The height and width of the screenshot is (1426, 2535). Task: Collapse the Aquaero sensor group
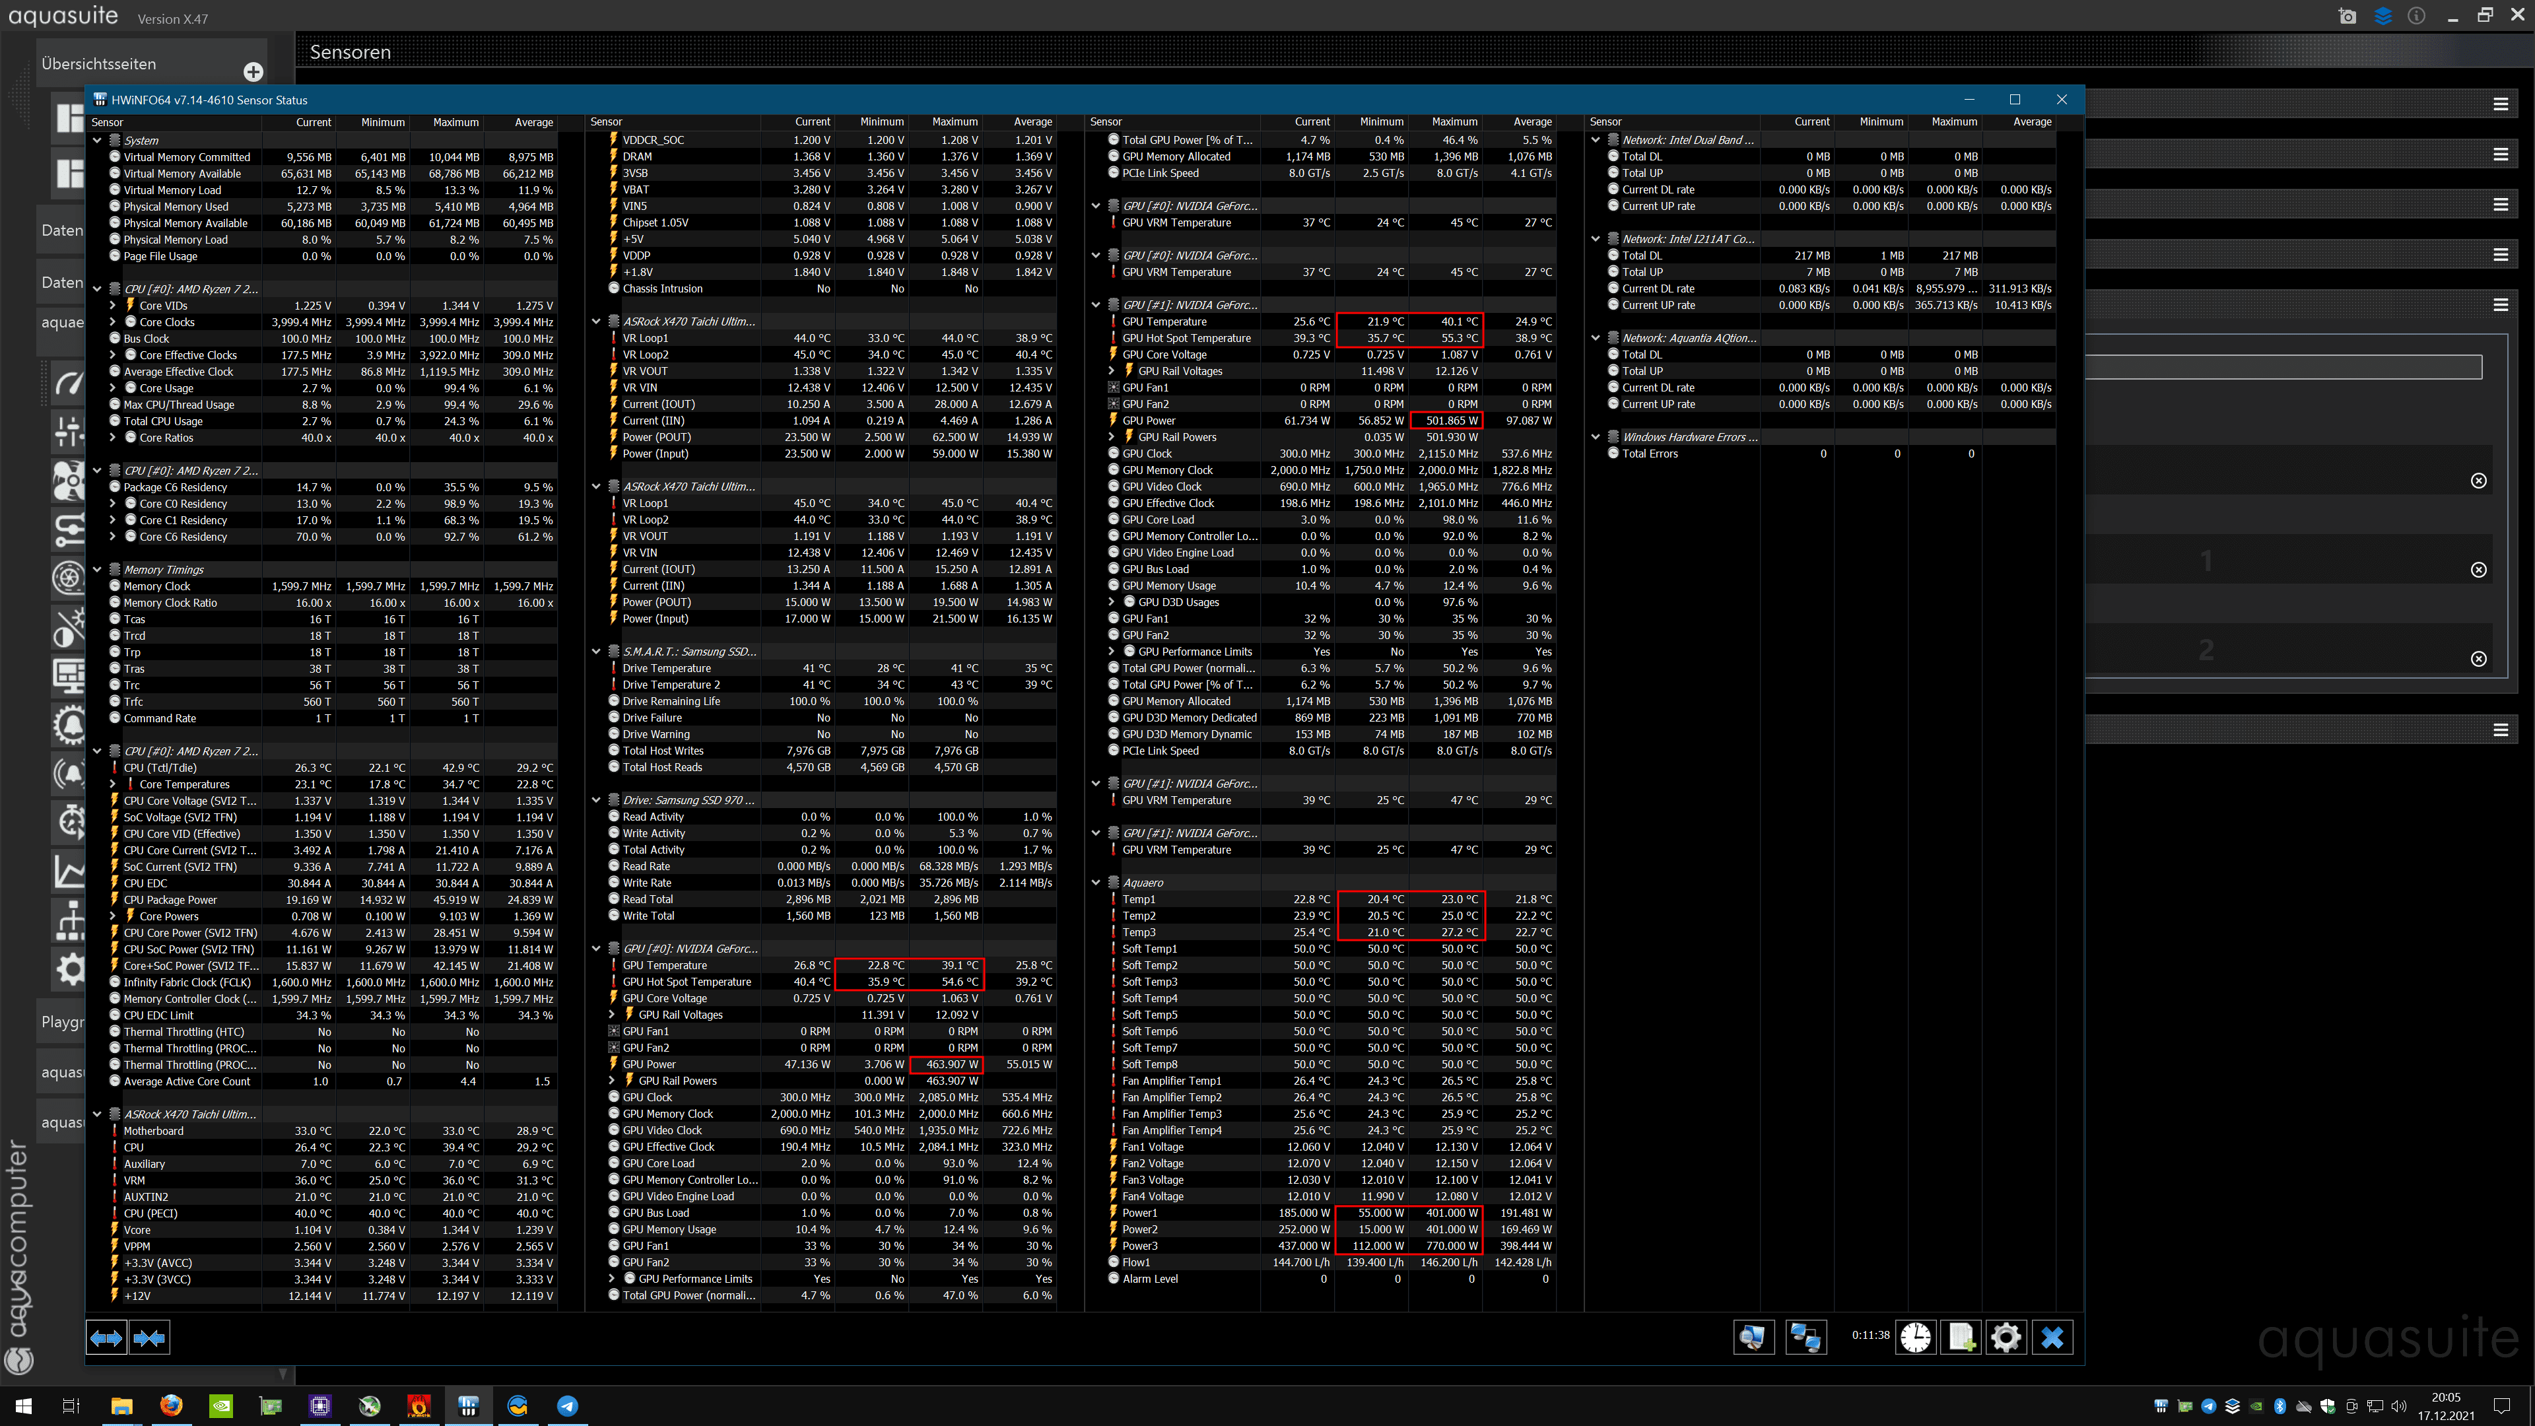click(x=1095, y=883)
